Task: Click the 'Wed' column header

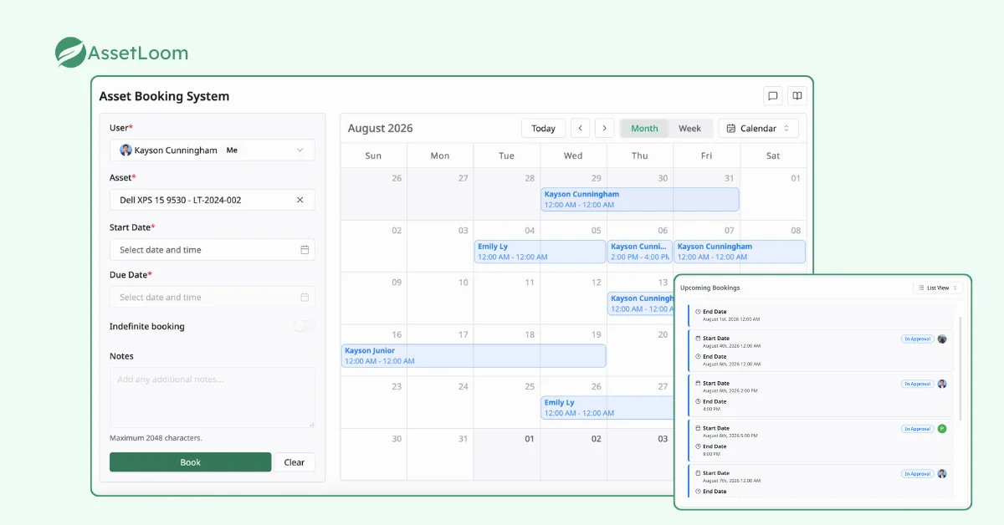Action: 573,155
